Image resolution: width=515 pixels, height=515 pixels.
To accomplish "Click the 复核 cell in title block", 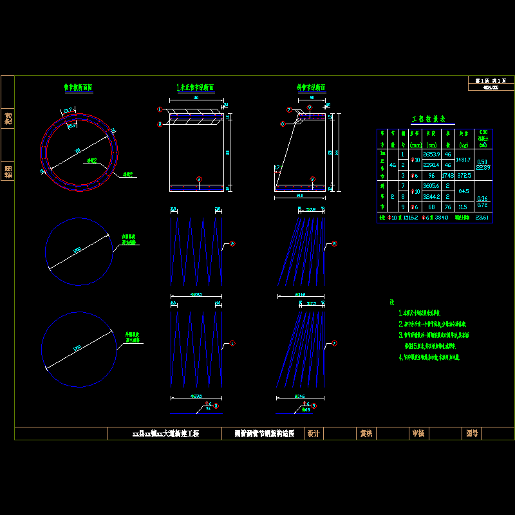I will click(x=366, y=433).
